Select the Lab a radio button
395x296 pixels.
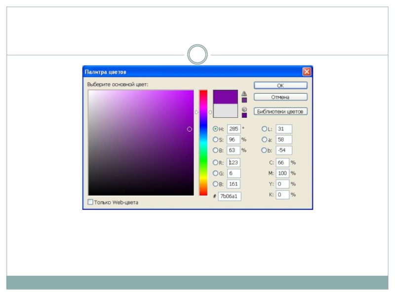264,140
